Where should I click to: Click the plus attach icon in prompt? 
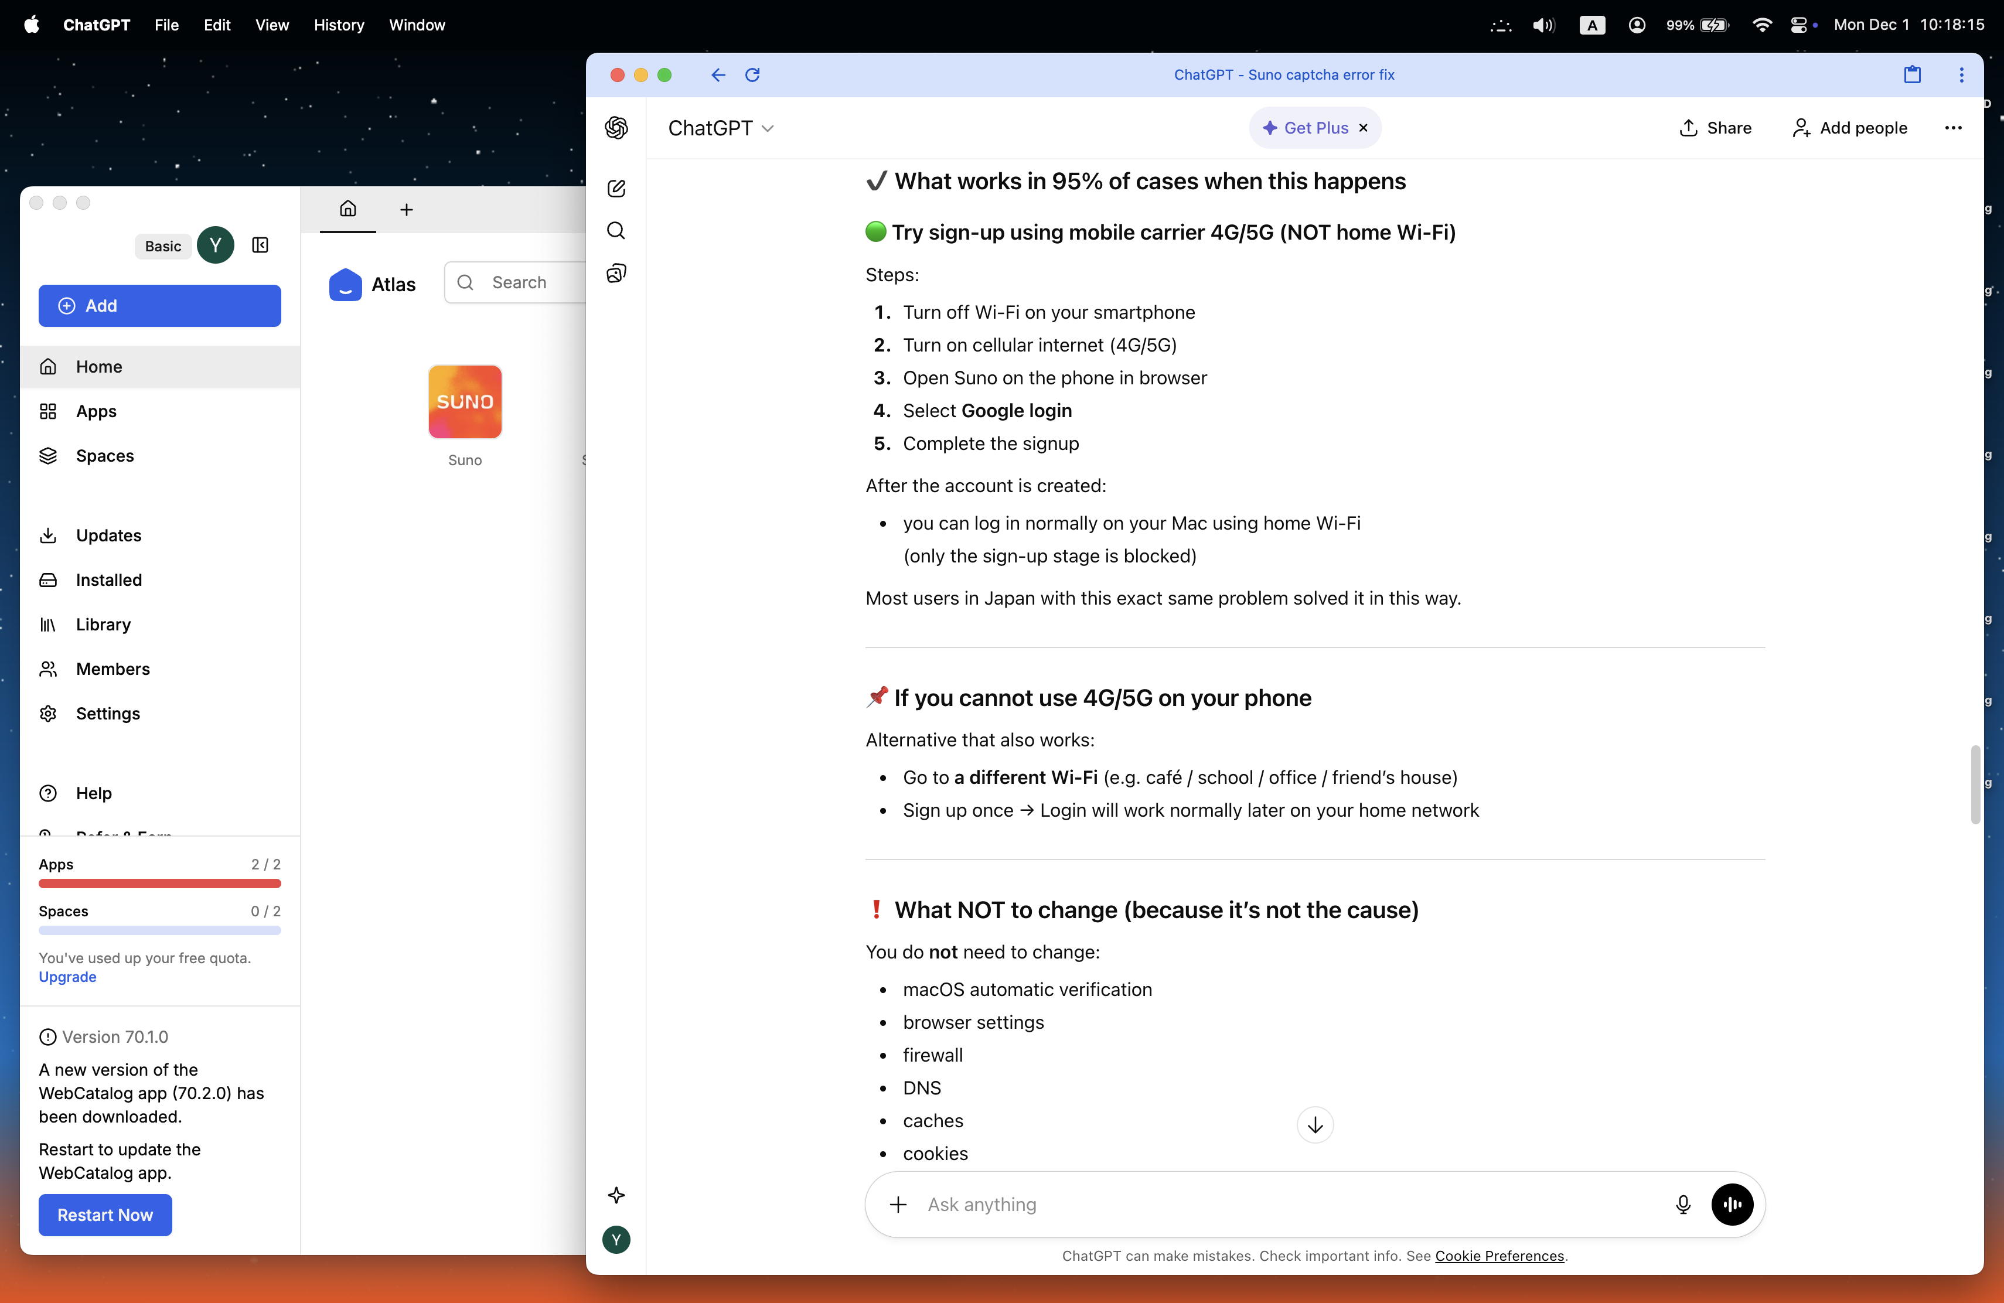pyautogui.click(x=898, y=1205)
